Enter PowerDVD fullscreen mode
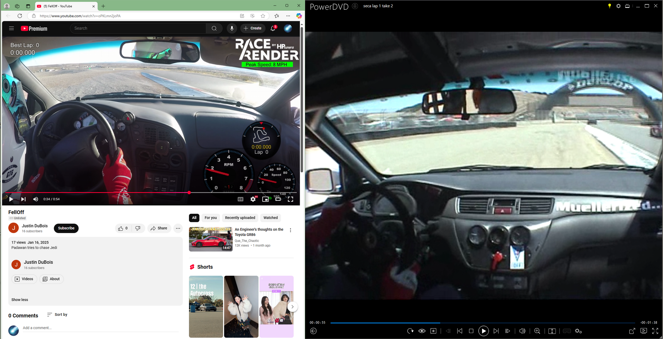 [x=655, y=331]
